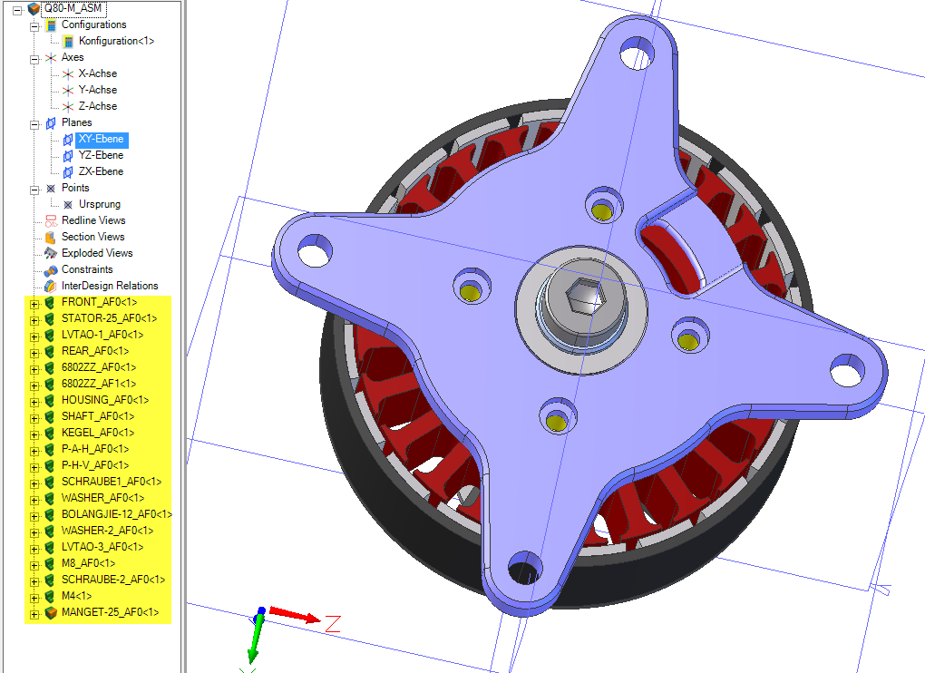This screenshot has height=673, width=925.
Task: Expand the SCHRAUBE1_AF0<1> component
Action: [34, 483]
